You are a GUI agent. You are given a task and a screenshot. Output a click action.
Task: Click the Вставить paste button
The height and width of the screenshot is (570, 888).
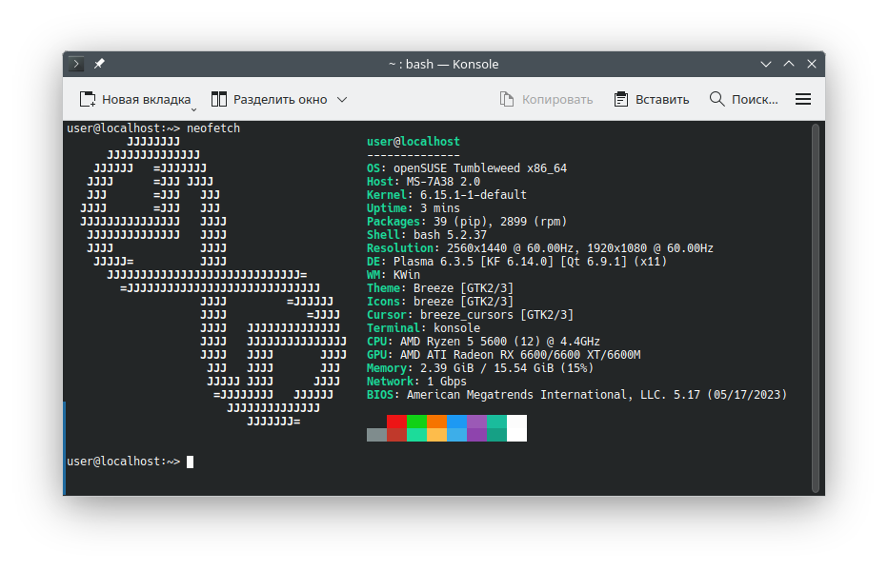tap(652, 100)
